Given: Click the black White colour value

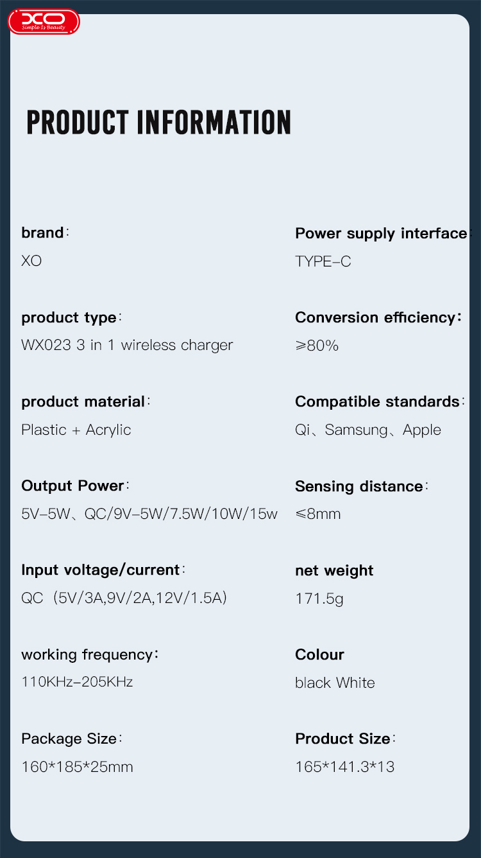Looking at the screenshot, I should click(x=335, y=683).
